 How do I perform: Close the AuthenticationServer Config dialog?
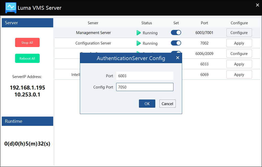pos(178,58)
